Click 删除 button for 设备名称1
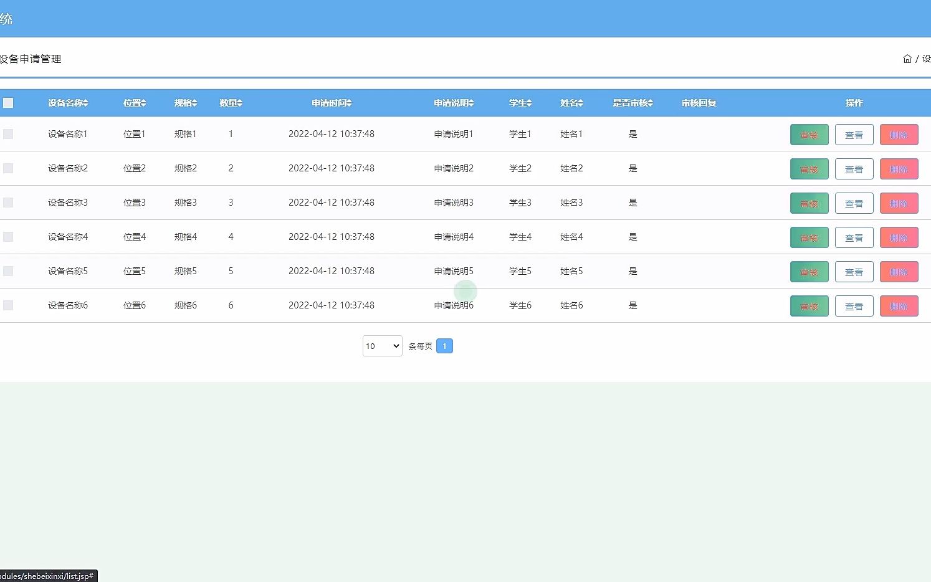This screenshot has width=931, height=582. [899, 135]
